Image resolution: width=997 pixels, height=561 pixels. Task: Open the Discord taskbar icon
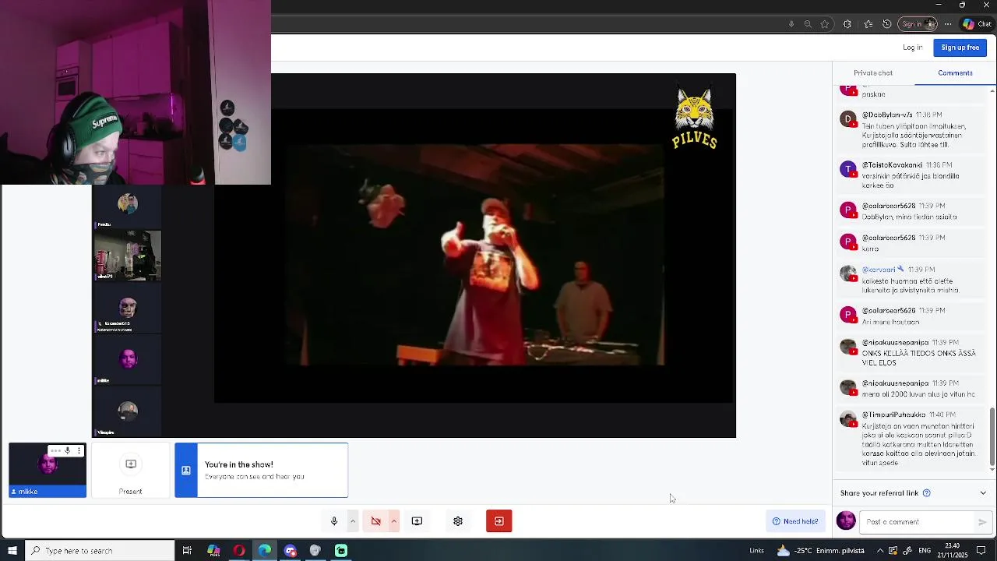(x=291, y=551)
